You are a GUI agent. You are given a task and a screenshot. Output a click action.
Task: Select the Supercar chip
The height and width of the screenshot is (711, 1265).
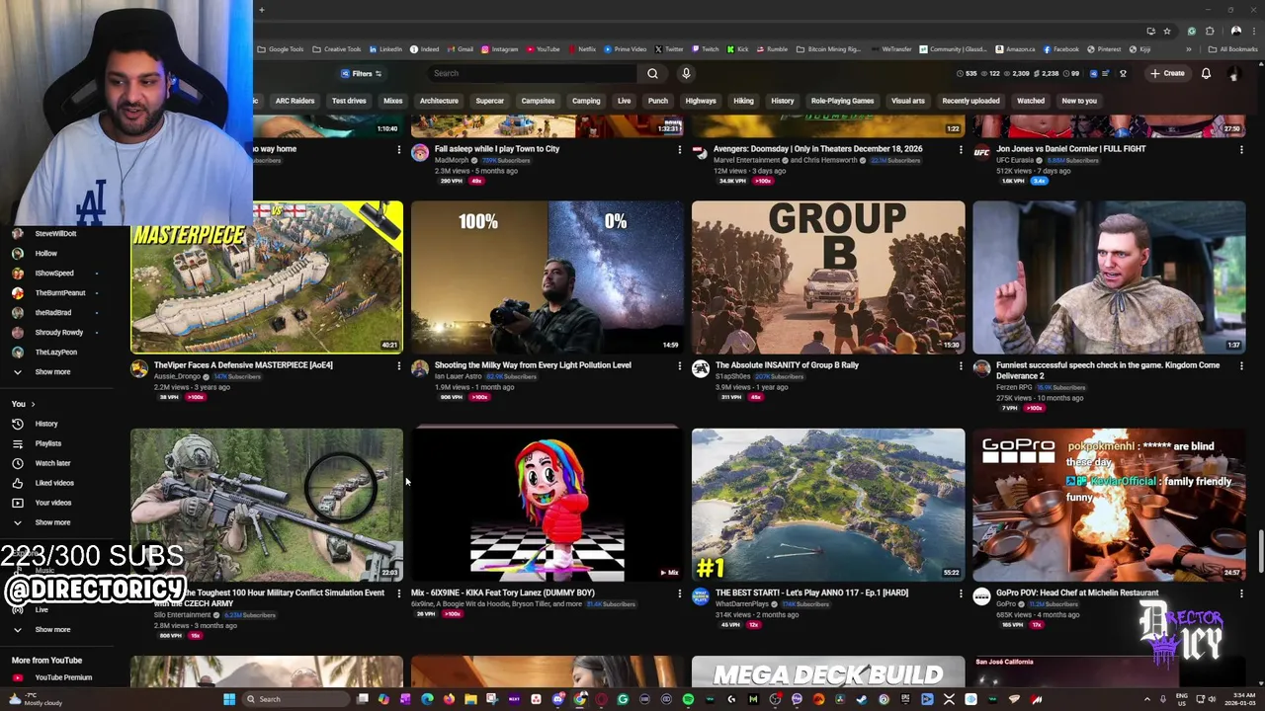pyautogui.click(x=489, y=101)
